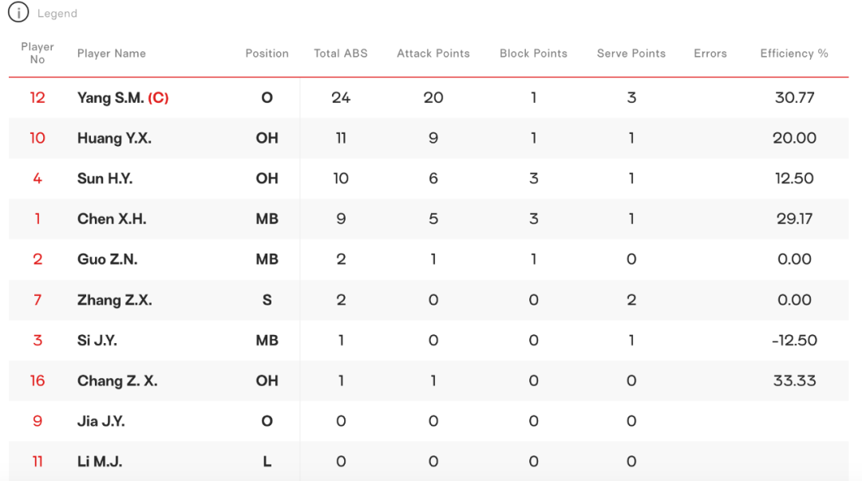Click jersey number 16 of Chang Z. X.
Viewport: 862px width, 481px height.
(x=38, y=380)
